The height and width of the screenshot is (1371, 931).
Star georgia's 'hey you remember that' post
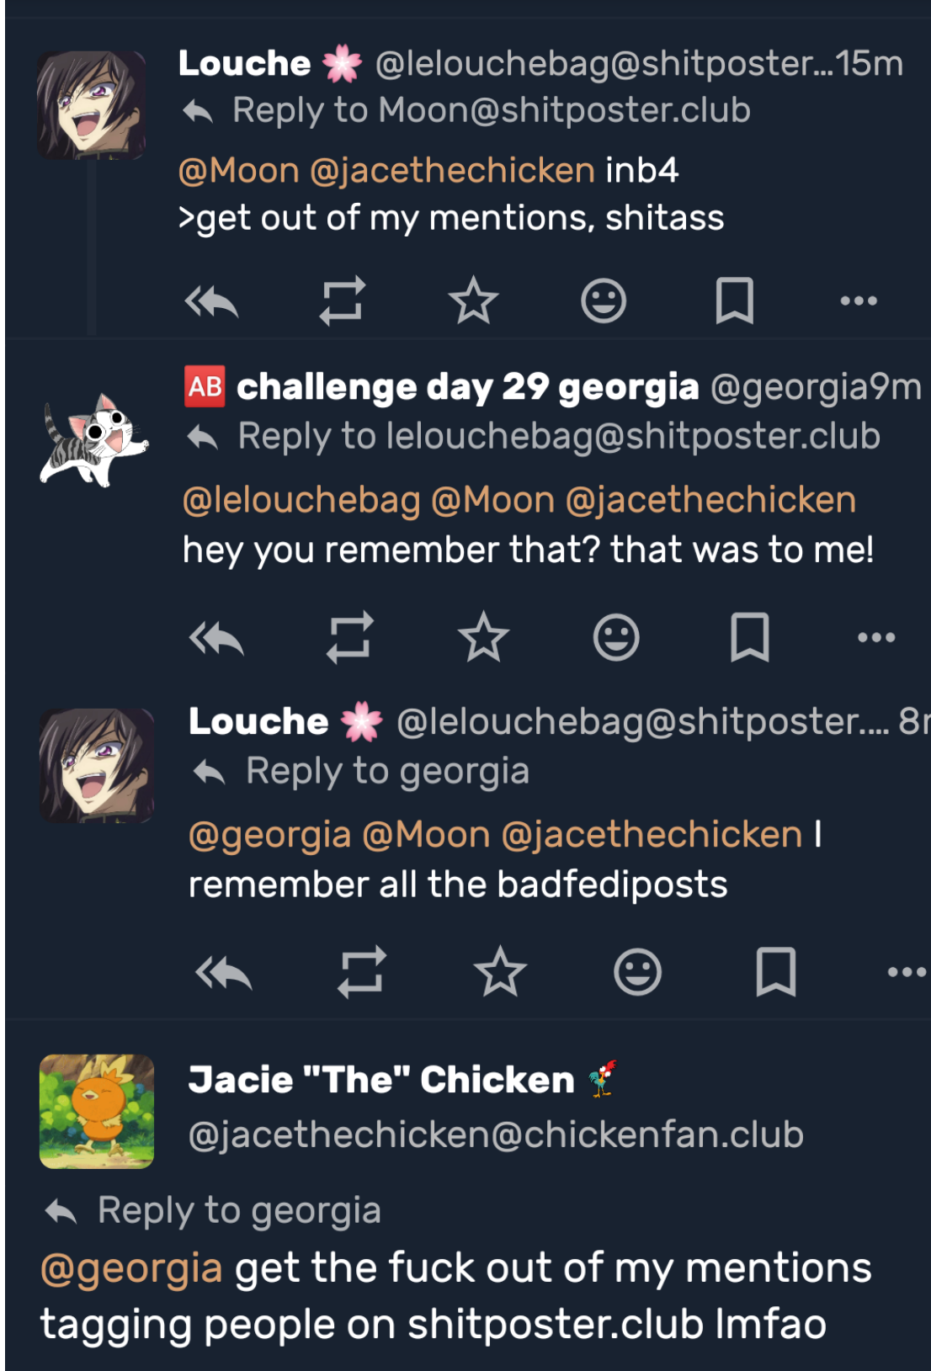pos(483,637)
